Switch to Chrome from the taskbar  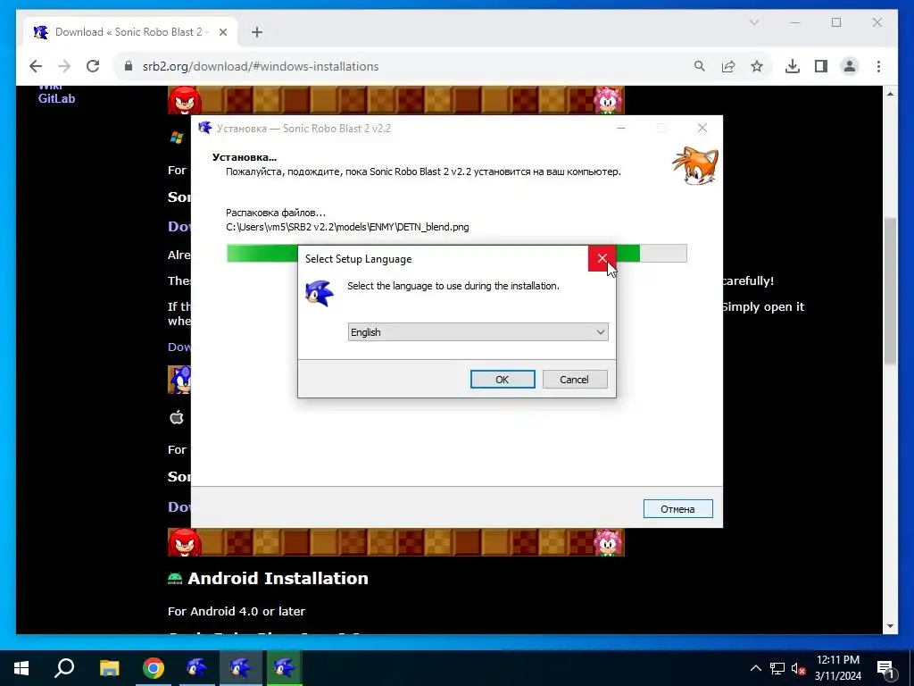click(154, 668)
